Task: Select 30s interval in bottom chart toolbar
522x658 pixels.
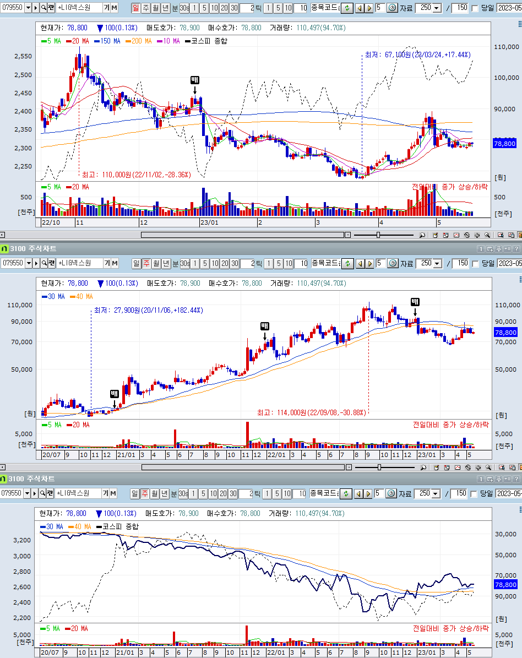Action: 183,493
